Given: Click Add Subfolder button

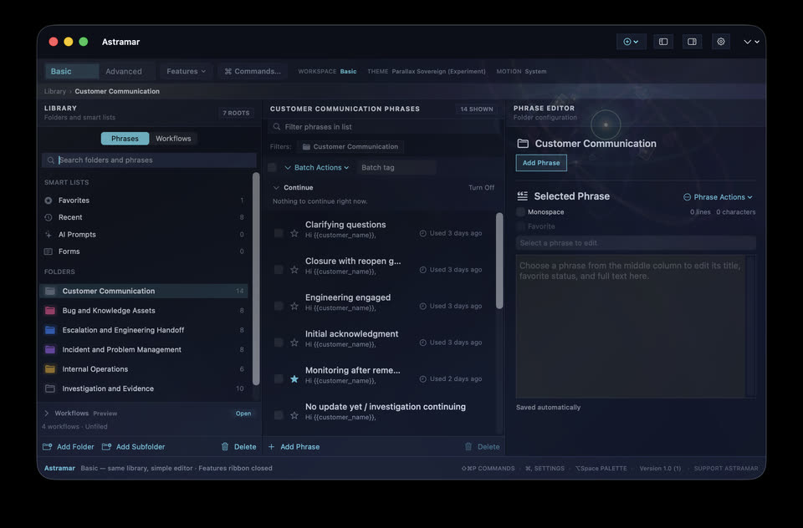Looking at the screenshot, I should click(133, 447).
